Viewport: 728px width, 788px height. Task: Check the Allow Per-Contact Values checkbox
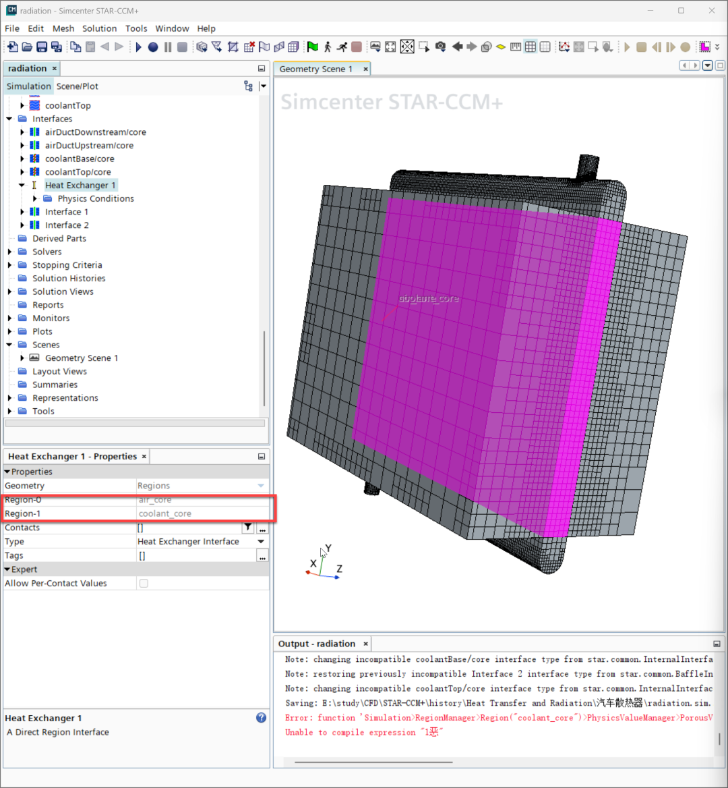(144, 584)
